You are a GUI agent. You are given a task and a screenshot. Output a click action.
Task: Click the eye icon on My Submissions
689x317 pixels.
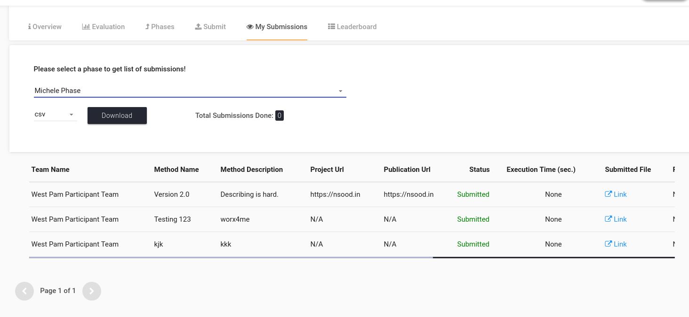click(250, 27)
